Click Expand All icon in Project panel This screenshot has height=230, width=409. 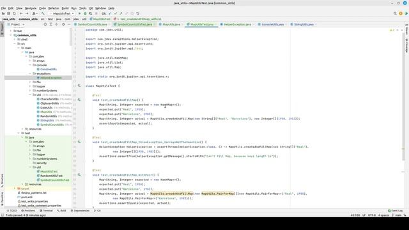tap(51, 24)
